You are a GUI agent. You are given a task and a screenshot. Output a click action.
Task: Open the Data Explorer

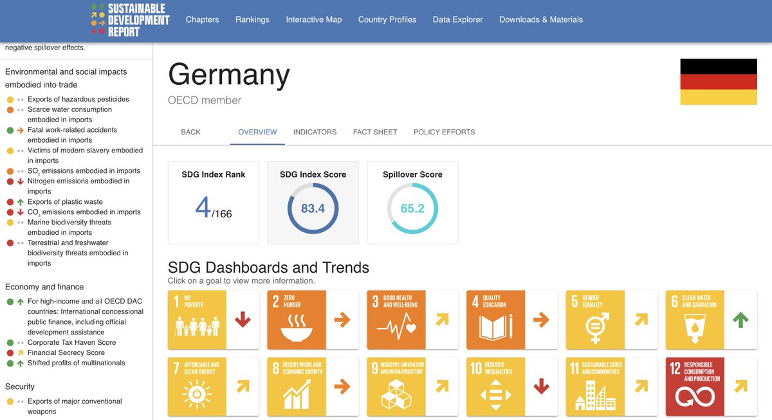(x=457, y=19)
